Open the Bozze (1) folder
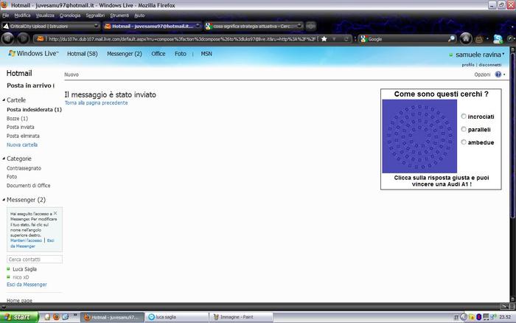 pos(18,118)
